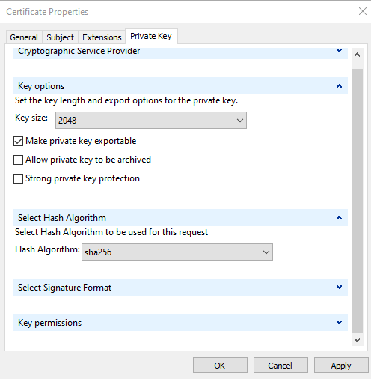
Task: Open the Hash Algorithm dropdown
Action: pos(177,252)
